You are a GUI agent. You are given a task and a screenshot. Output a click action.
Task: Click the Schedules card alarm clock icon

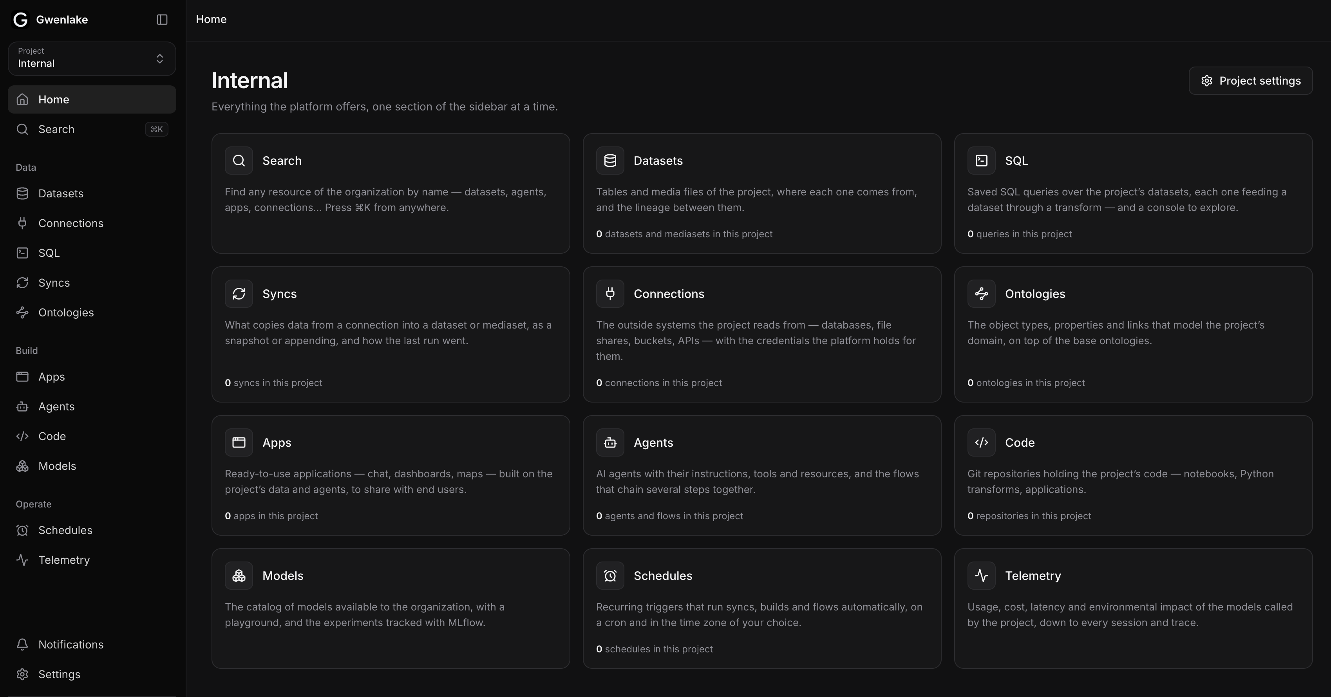tap(610, 576)
